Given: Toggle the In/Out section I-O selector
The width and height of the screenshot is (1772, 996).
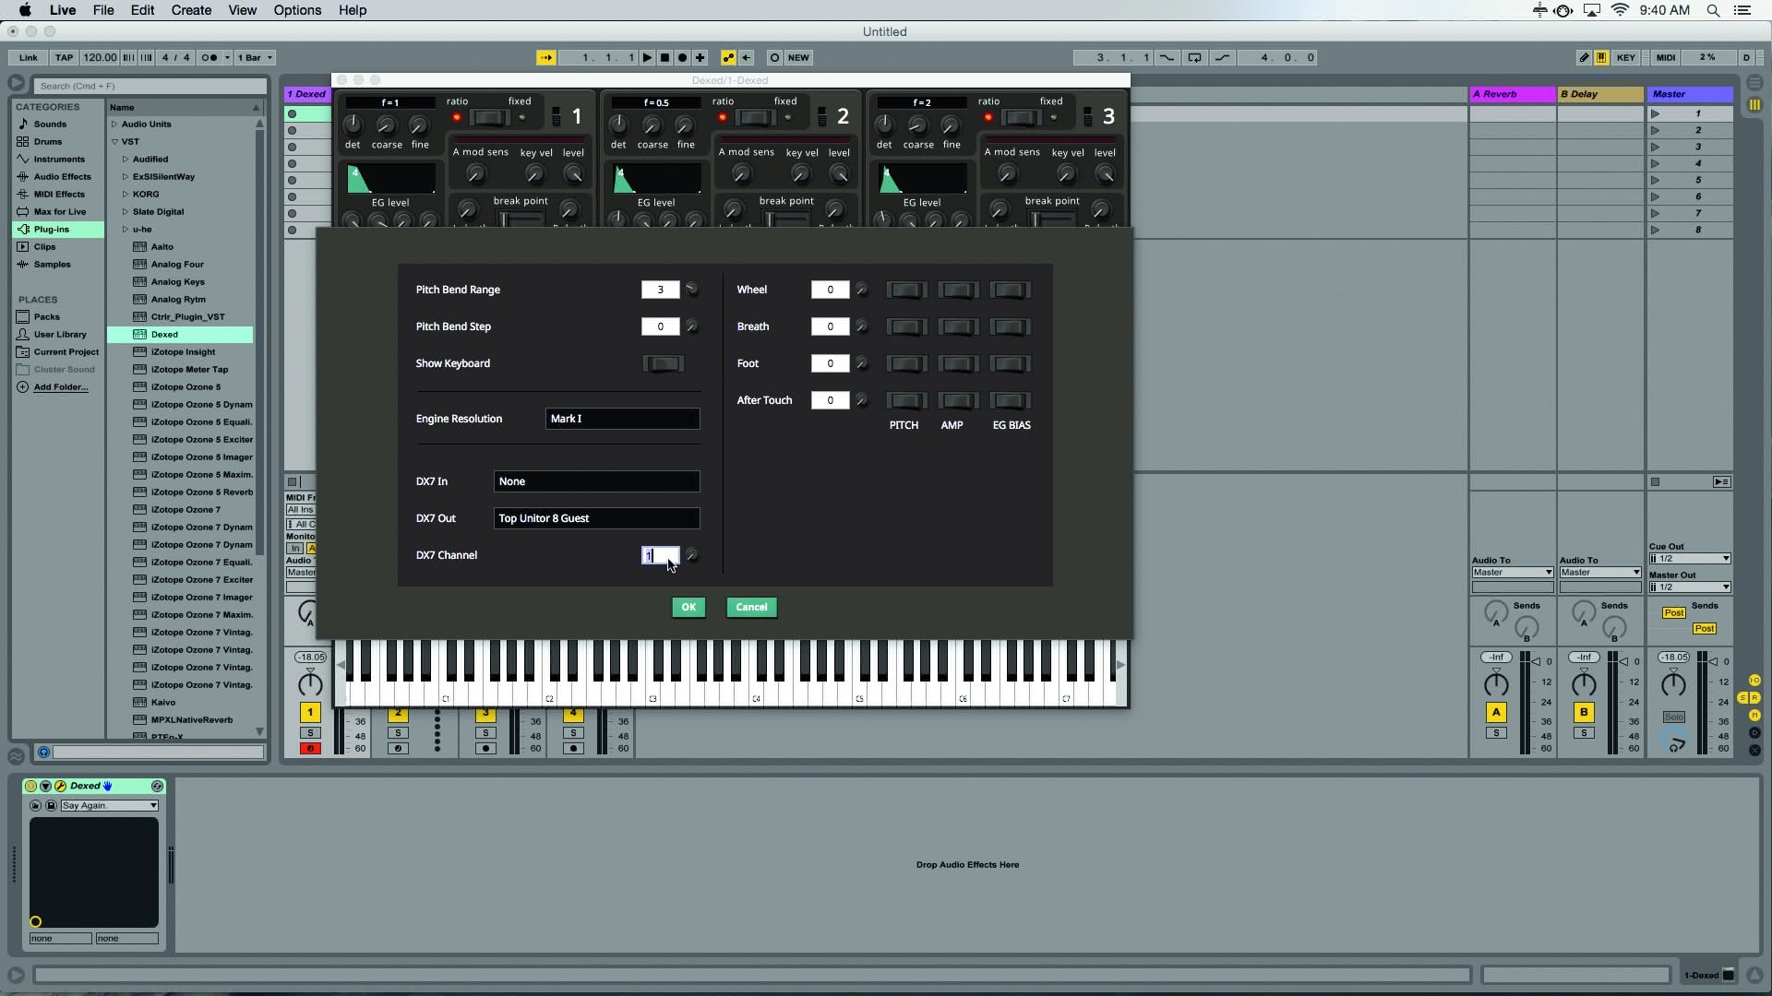Looking at the screenshot, I should (1754, 680).
